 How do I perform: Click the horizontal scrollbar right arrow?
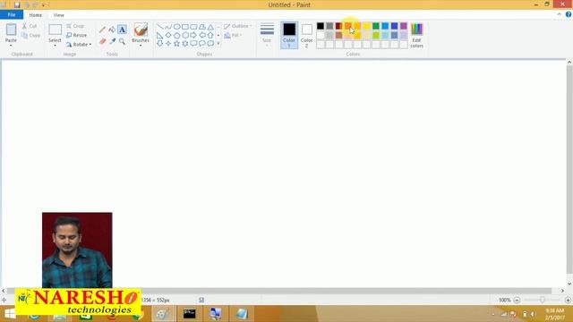click(x=562, y=291)
